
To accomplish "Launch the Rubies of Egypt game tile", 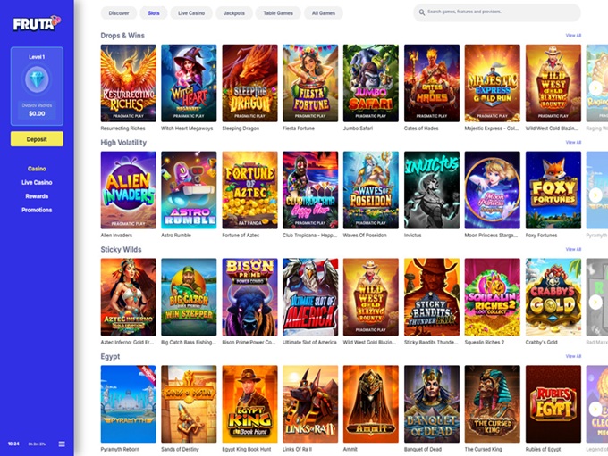I will 553,403.
